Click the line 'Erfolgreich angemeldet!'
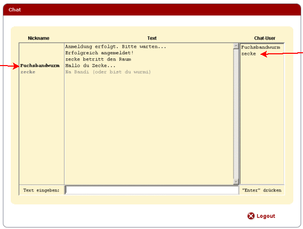The image size is (303, 229). (99, 53)
